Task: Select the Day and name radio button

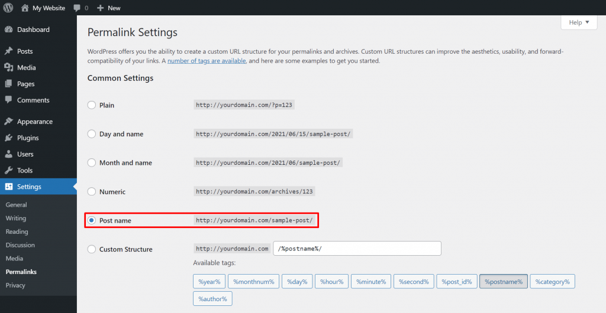Action: pyautogui.click(x=92, y=133)
